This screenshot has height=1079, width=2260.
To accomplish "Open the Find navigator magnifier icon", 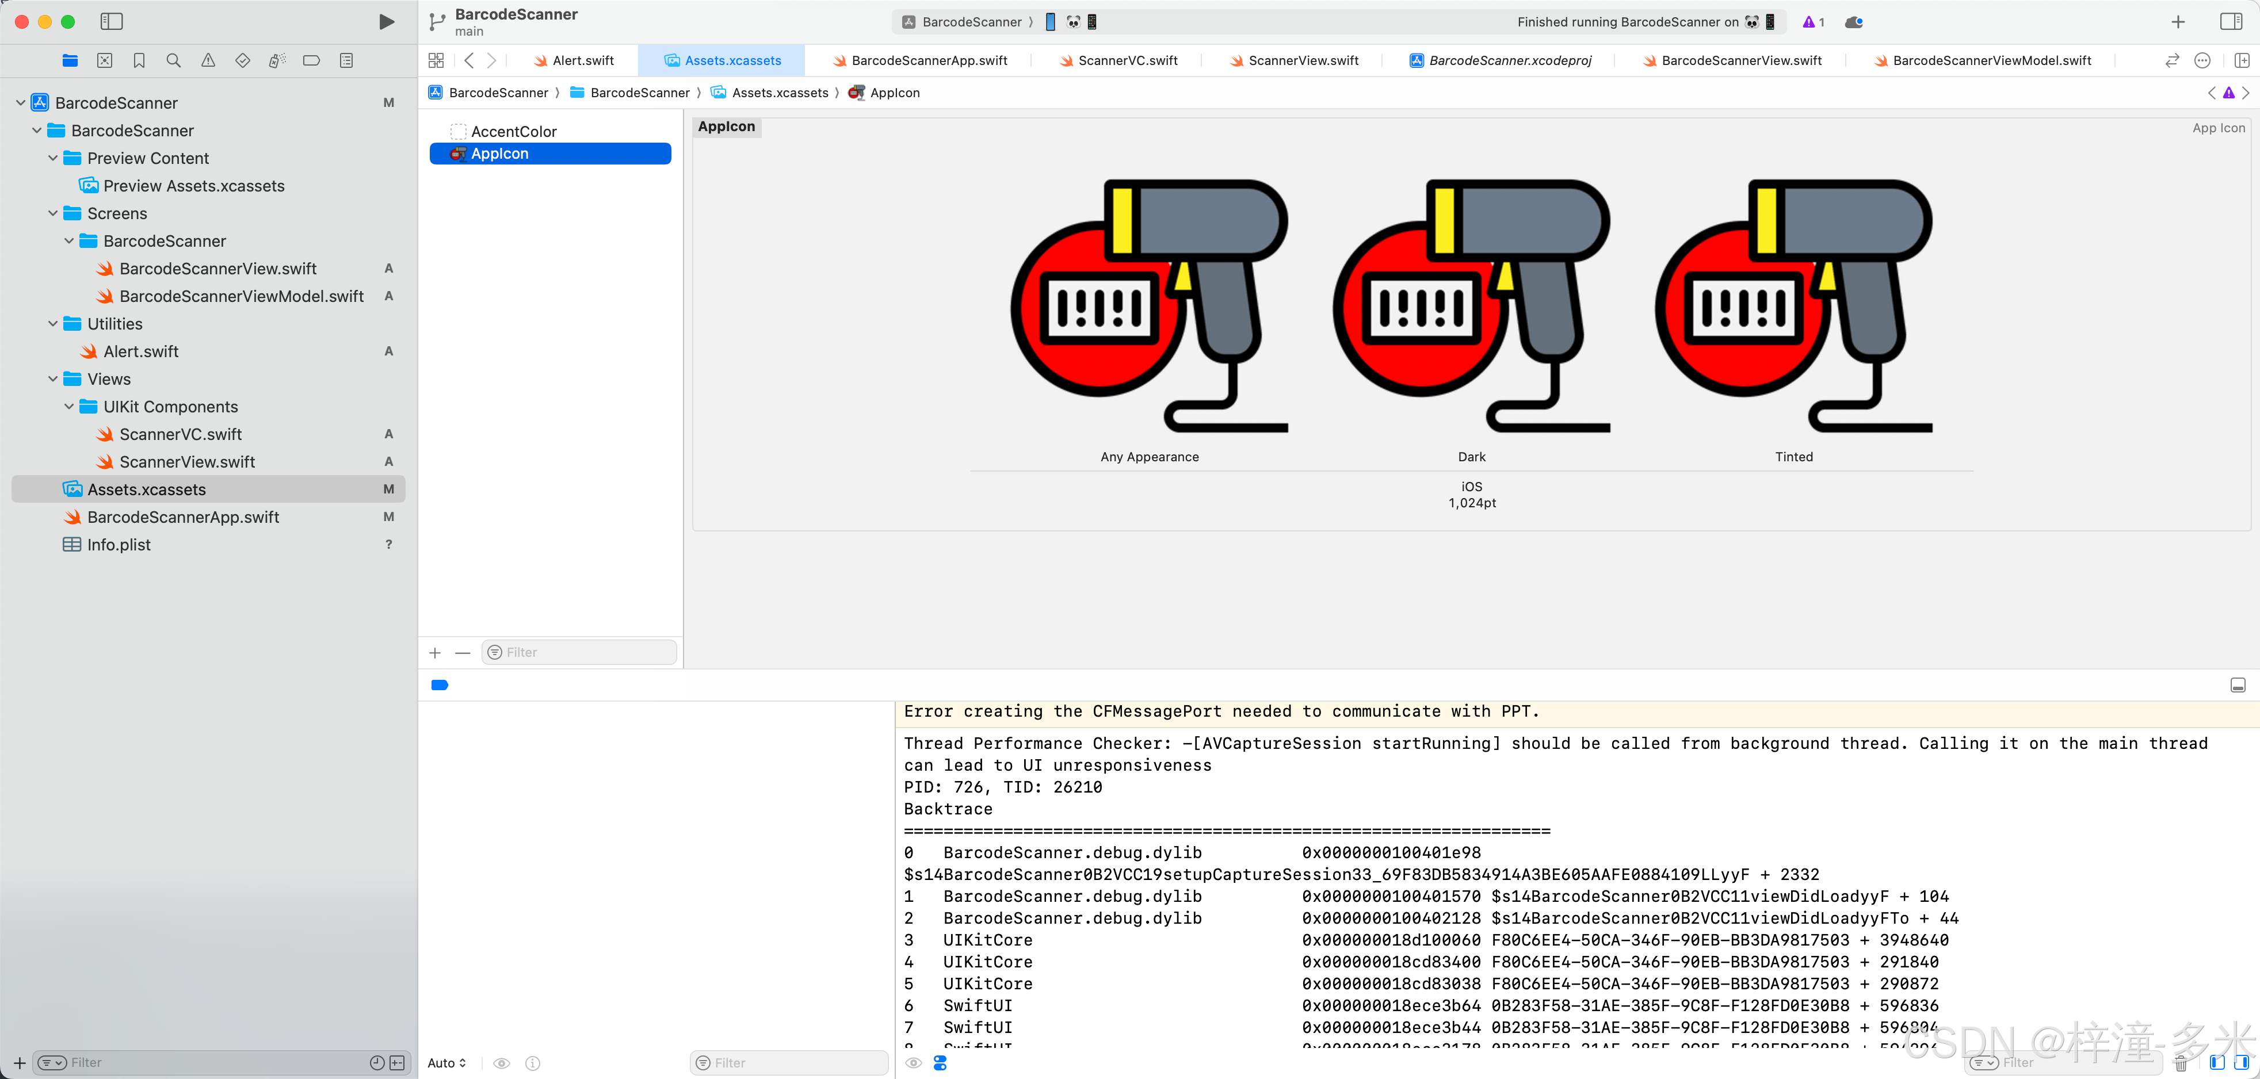I will [174, 60].
